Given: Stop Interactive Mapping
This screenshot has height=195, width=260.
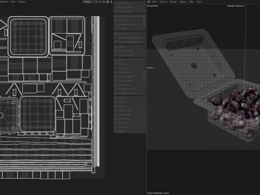Looking at the screenshot, I should 129,42.
